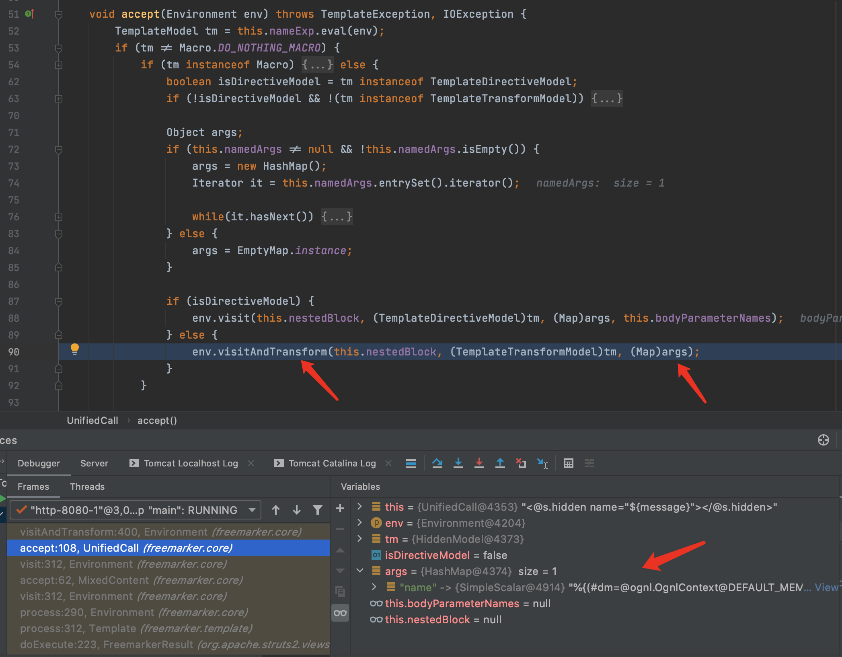The image size is (842, 657).
Task: Open the Tomcat Localhost Log tab
Action: click(x=184, y=463)
